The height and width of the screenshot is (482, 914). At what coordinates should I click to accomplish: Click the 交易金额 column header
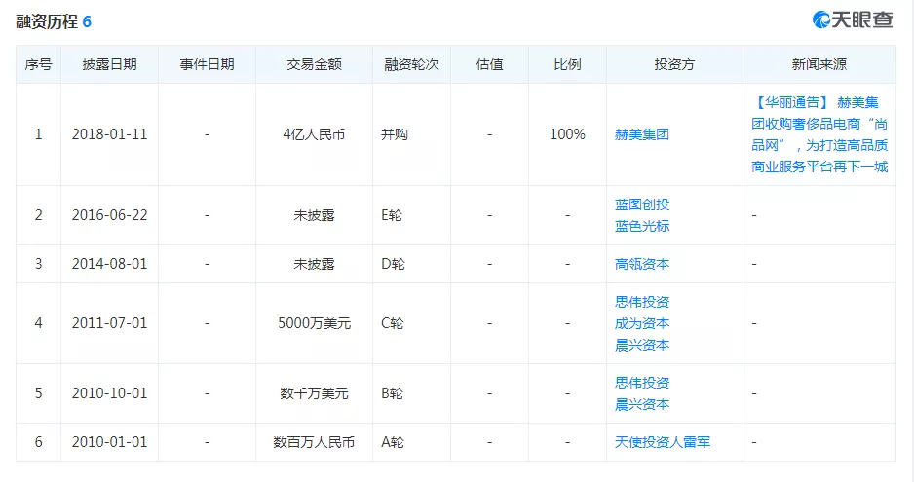[314, 64]
